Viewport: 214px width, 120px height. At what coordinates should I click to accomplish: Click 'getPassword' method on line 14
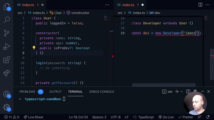63,83
